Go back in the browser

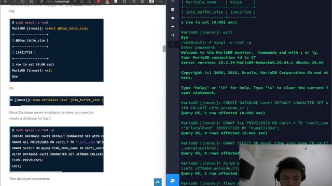point(6,2)
